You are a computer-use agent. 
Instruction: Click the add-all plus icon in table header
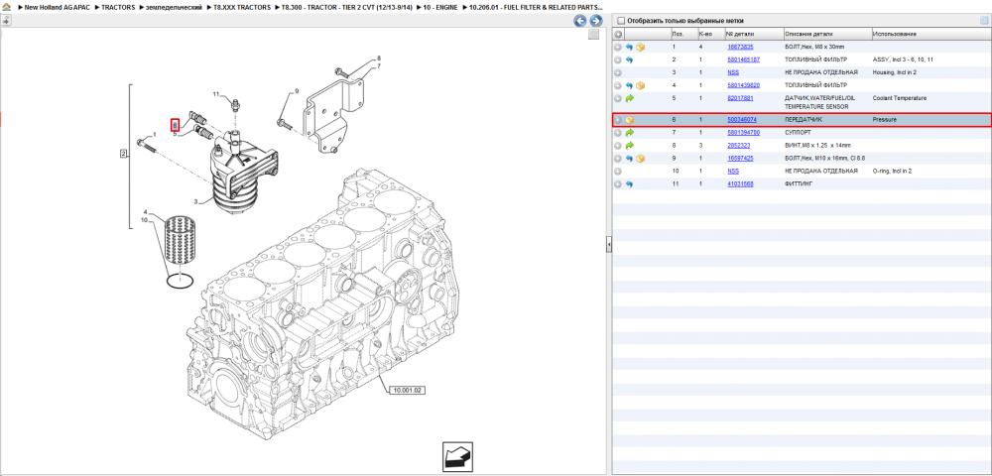point(618,34)
